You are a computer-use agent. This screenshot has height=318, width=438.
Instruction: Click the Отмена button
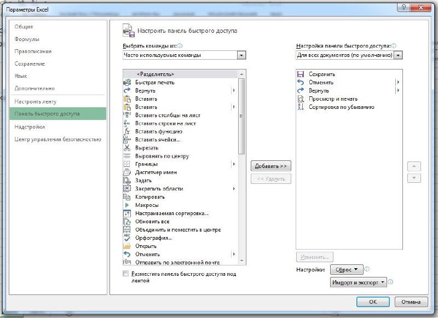(x=411, y=302)
